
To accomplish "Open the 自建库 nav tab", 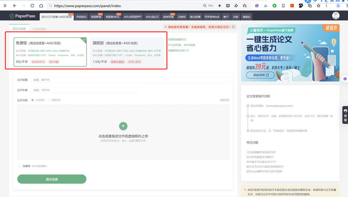I will [182, 17].
